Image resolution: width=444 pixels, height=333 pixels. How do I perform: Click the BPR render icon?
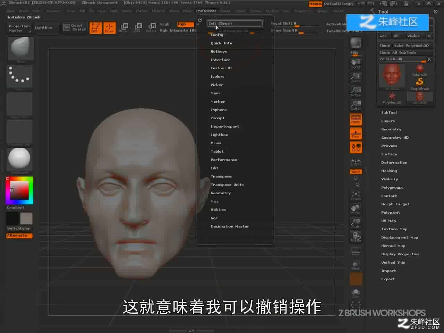[355, 44]
